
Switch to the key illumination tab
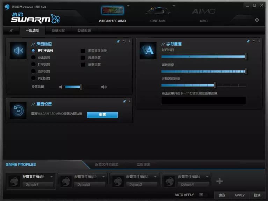coord(84,30)
